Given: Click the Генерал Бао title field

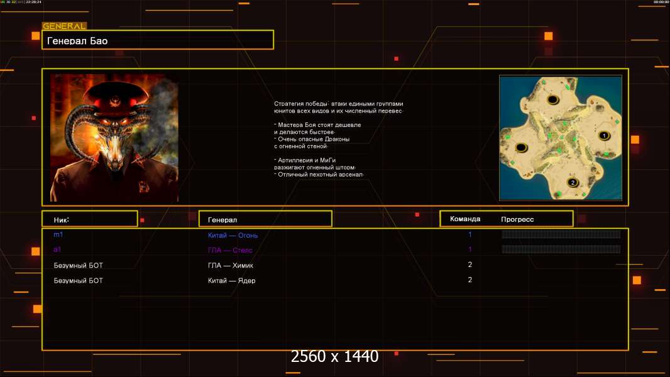Looking at the screenshot, I should coord(158,40).
